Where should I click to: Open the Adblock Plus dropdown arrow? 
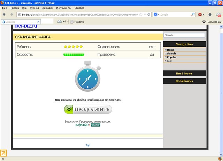204,15
